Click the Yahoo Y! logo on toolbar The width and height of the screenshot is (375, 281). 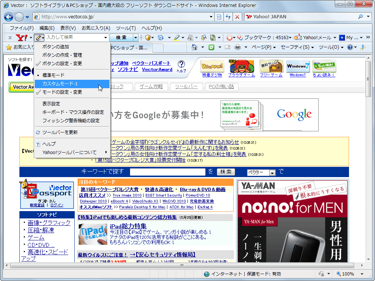tap(22, 38)
